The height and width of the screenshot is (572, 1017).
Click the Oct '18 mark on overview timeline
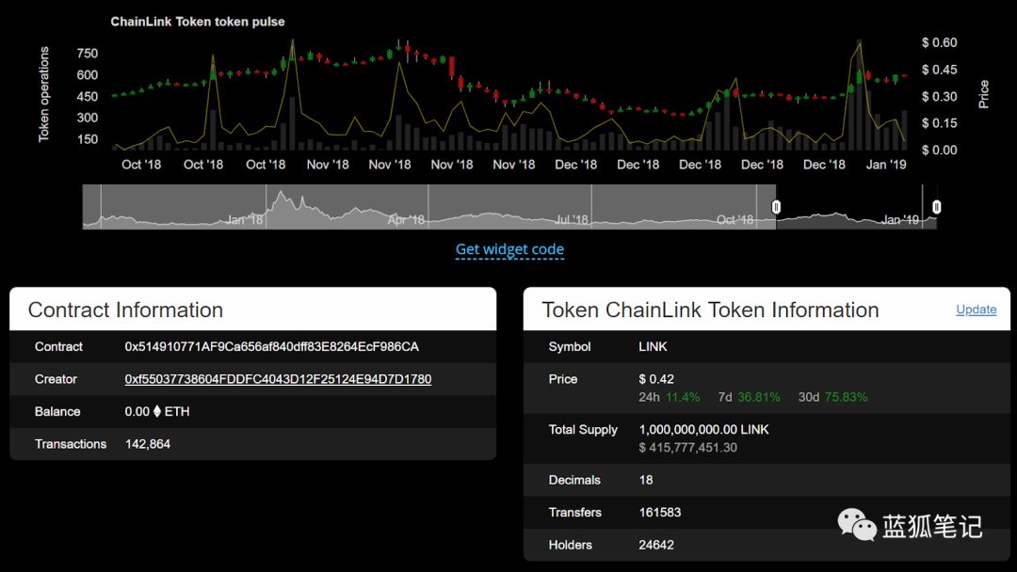[734, 219]
